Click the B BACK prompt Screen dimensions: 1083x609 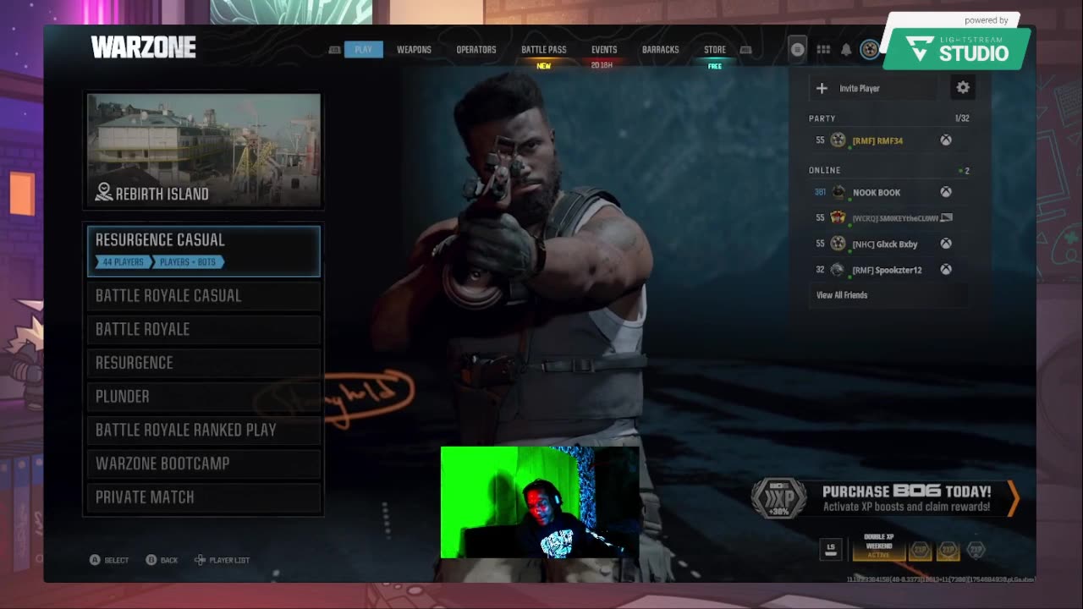(x=162, y=560)
